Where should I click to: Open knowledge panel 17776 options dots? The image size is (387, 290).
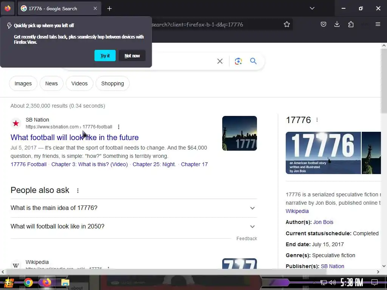tap(317, 120)
